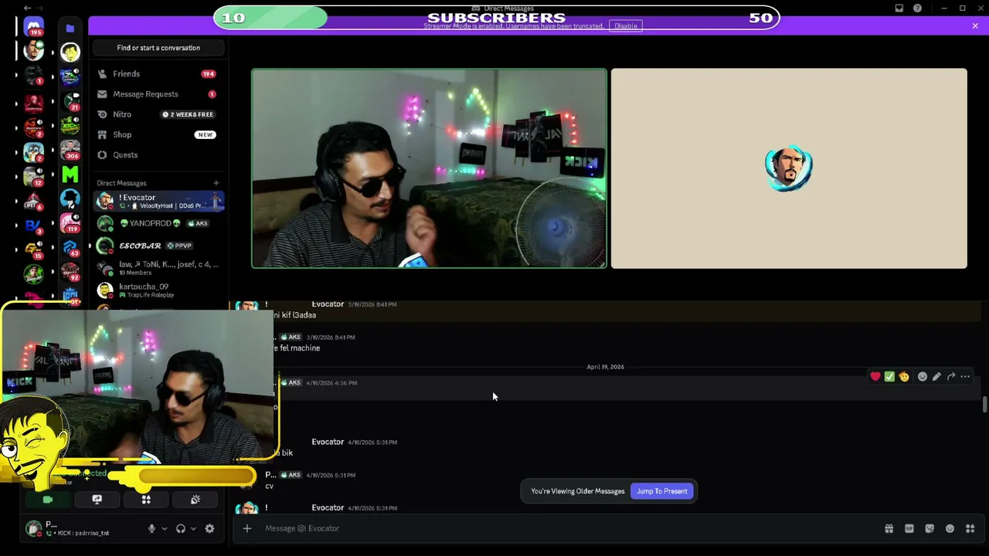This screenshot has height=556, width=989.
Task: Focus the Message @! Evocator field
Action: [x=570, y=528]
